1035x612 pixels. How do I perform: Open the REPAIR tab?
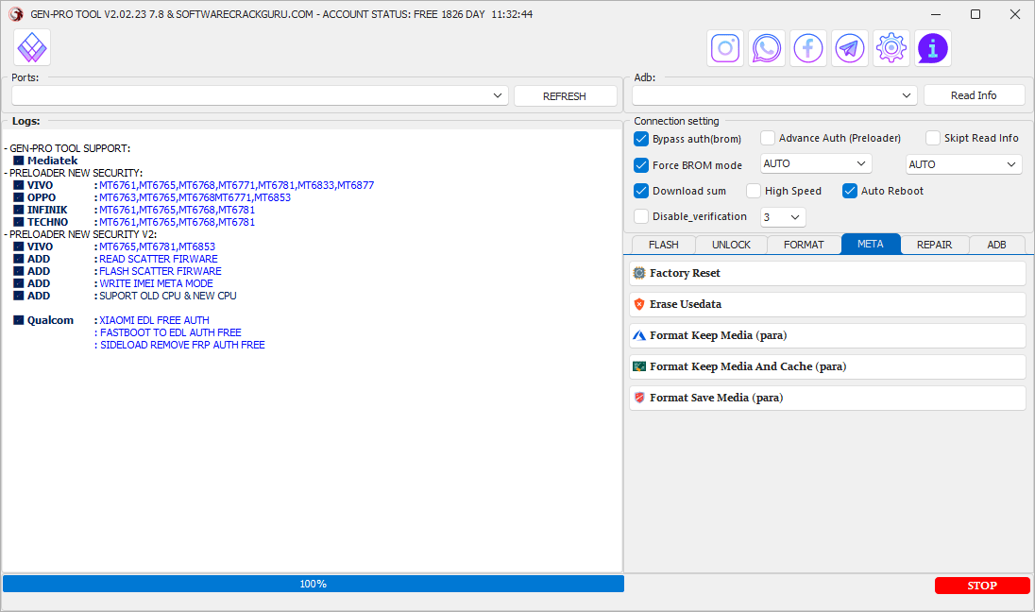click(934, 245)
